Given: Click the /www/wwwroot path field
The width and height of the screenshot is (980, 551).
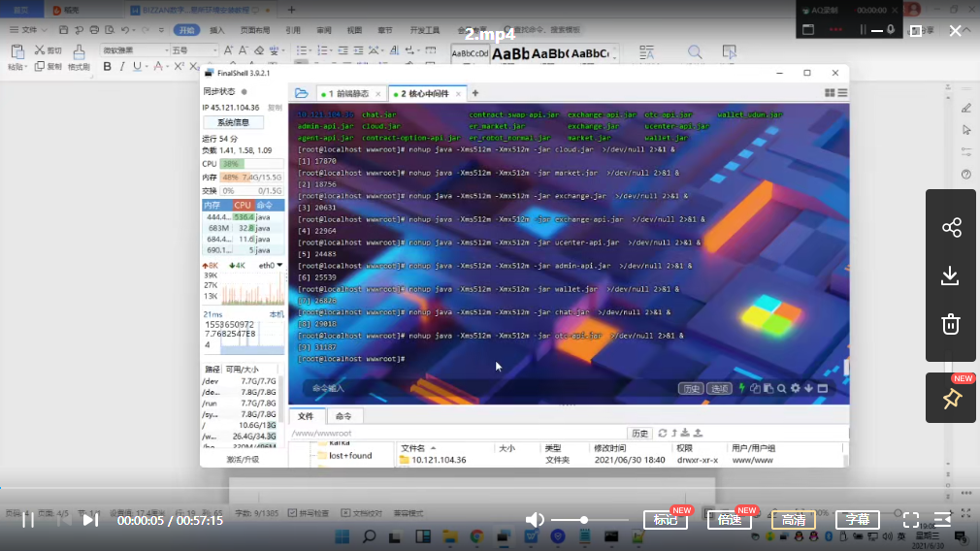Looking at the screenshot, I should coord(456,433).
